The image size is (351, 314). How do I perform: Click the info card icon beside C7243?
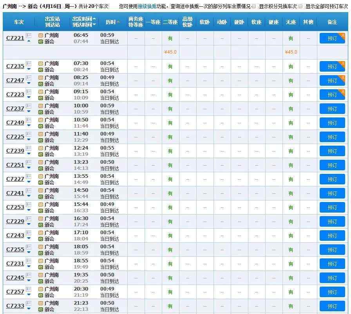click(29, 233)
